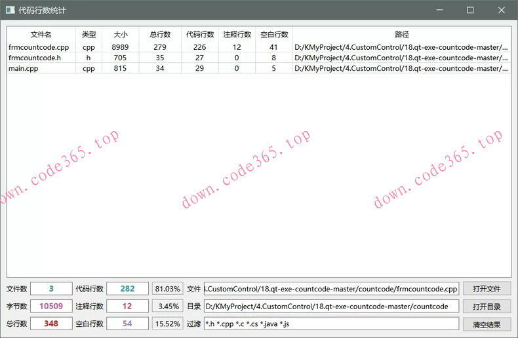Screen dimensions: 518x338
Task: Select the frmcountcode.cpp row
Action: point(39,47)
